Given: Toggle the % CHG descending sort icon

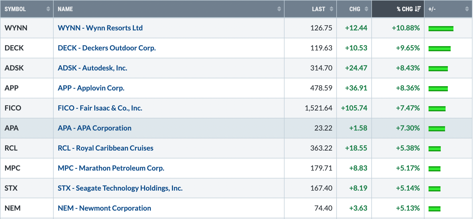Looking at the screenshot, I should tap(418, 9).
